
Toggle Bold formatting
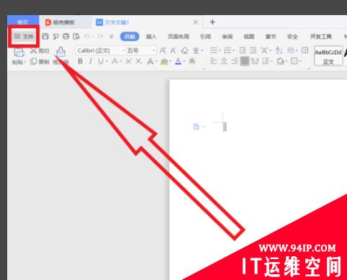coord(81,61)
